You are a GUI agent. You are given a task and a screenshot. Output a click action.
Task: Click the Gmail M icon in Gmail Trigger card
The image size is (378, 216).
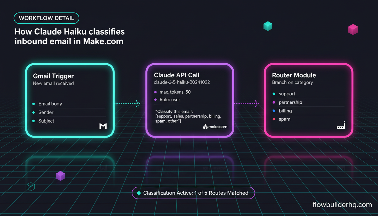(x=103, y=126)
